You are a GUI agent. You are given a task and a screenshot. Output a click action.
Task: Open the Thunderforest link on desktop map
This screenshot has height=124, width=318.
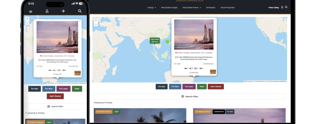click(259, 81)
